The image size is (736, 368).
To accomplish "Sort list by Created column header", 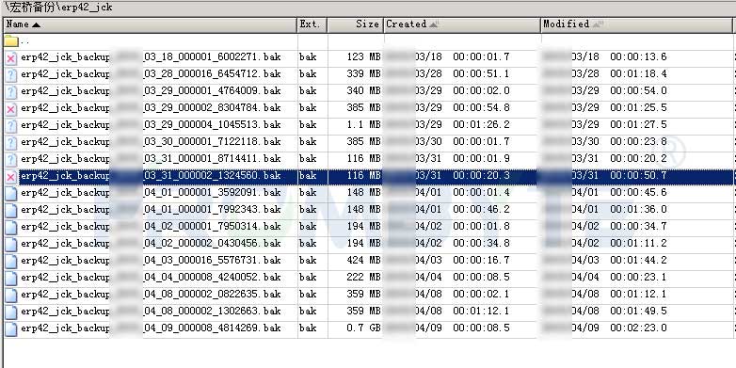I will 462,24.
